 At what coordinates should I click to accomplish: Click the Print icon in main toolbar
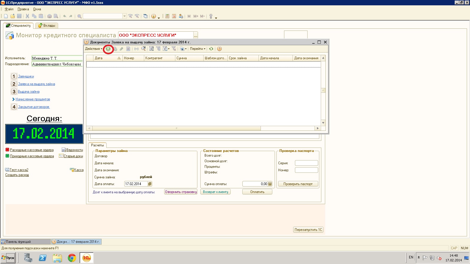[49, 16]
